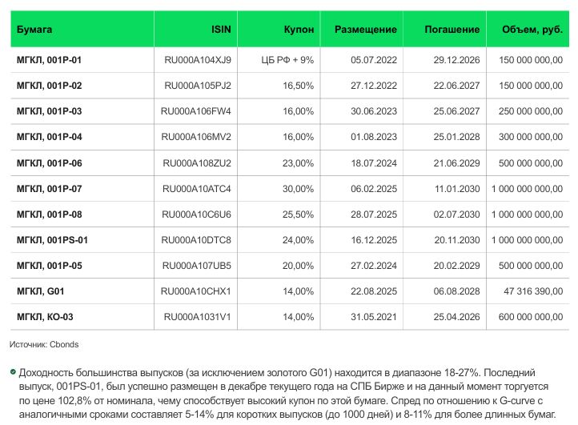Select ISIN code RU000A10DTC8

[196, 240]
